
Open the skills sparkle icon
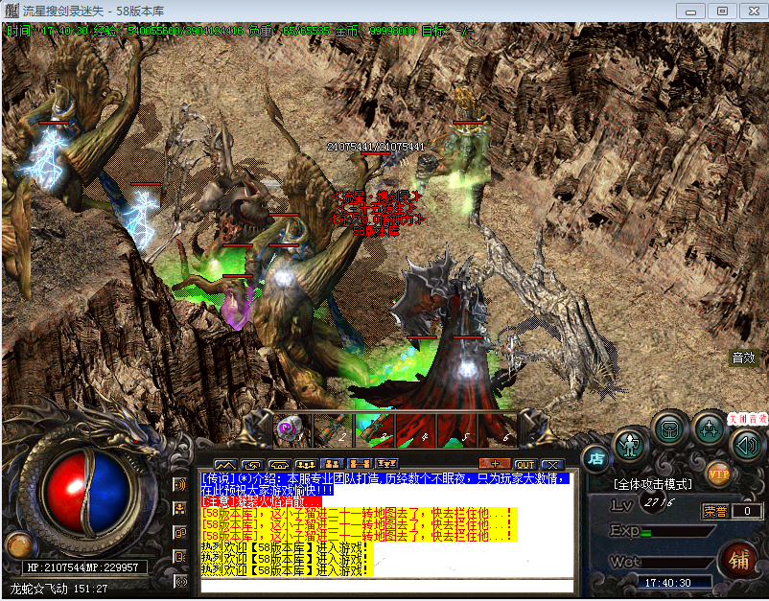(x=710, y=430)
